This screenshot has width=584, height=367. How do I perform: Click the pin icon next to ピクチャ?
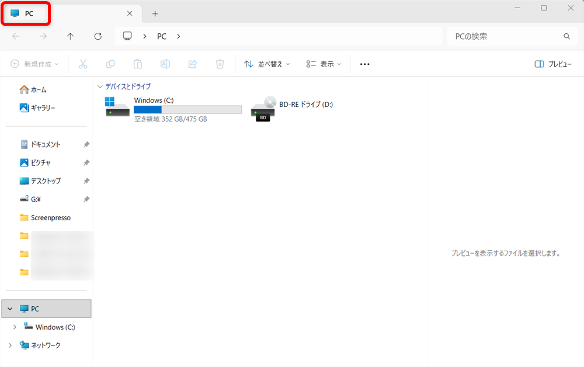tap(86, 162)
